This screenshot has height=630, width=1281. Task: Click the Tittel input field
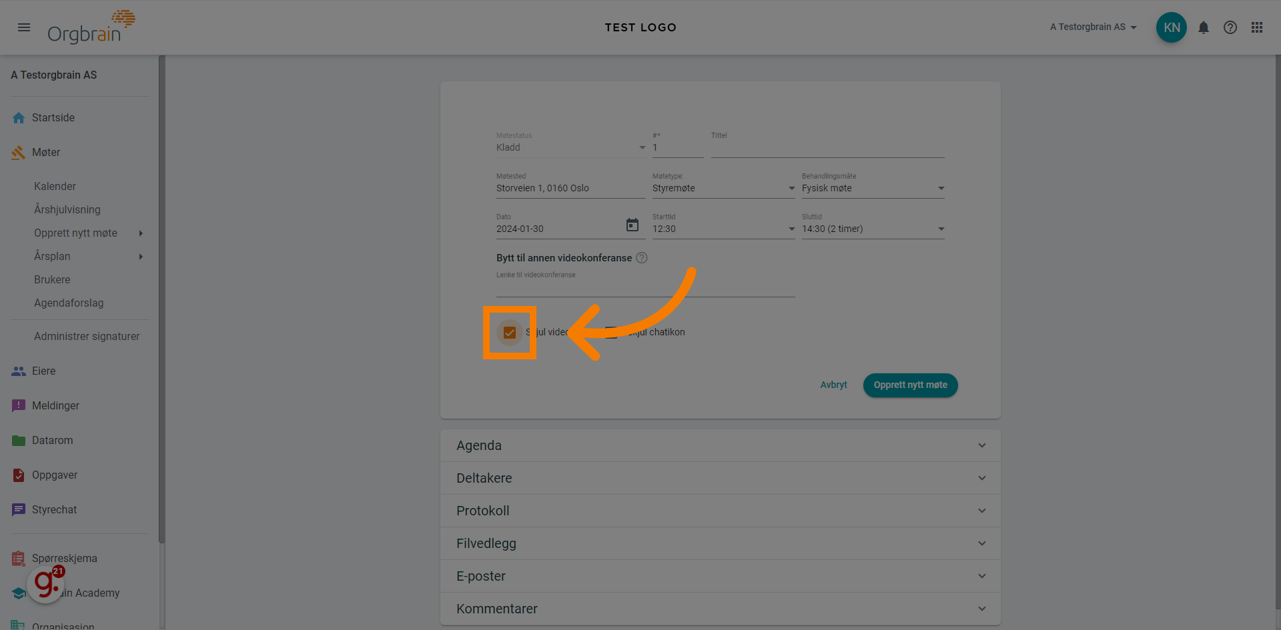point(828,147)
